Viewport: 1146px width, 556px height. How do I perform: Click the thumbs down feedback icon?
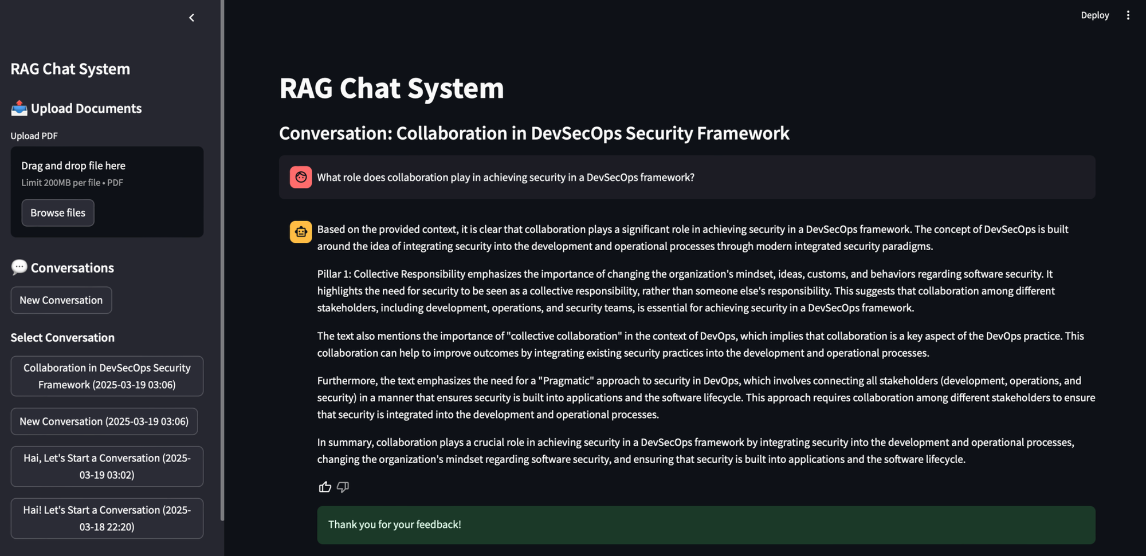[343, 487]
